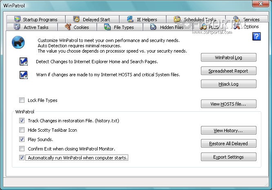Toggle Warn on HOSTS file changes checkbox
This screenshot has width=272, height=190.
[24, 75]
